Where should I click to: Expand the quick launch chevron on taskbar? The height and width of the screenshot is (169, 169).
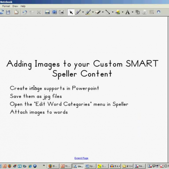pyautogui.click(x=44, y=165)
